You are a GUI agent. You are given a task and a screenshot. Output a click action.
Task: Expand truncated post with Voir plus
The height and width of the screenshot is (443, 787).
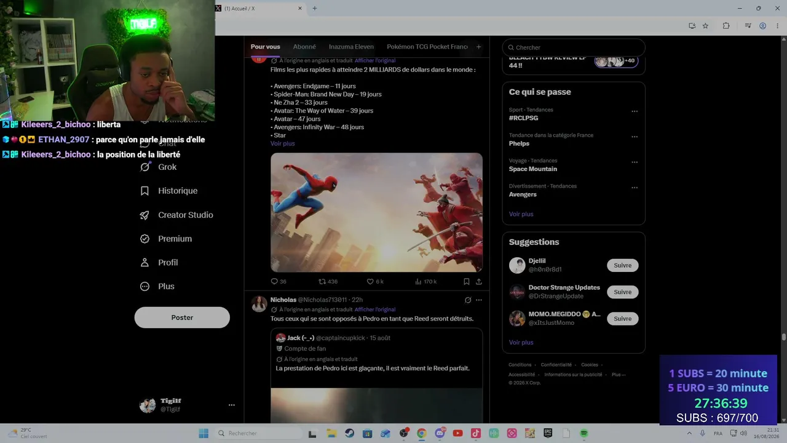click(x=283, y=143)
